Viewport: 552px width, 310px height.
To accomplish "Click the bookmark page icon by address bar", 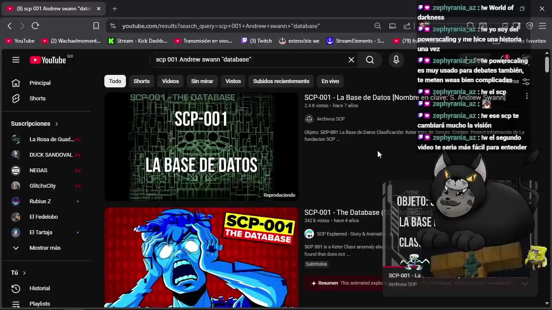I will tap(96, 26).
